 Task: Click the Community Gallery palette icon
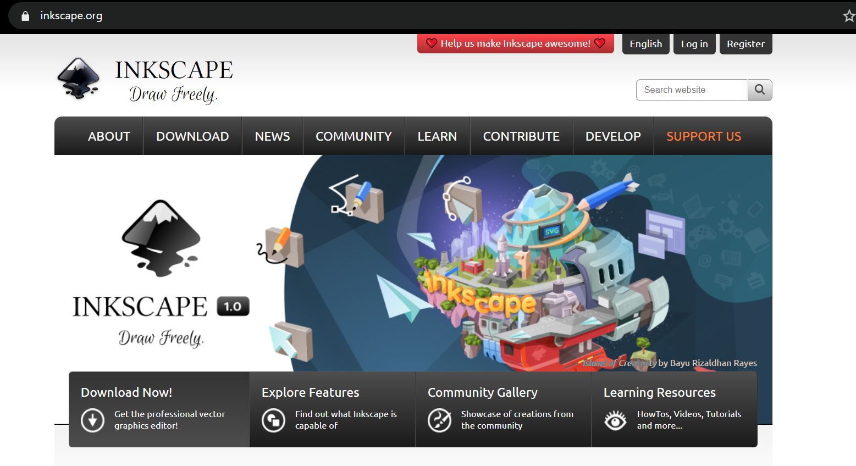(439, 420)
